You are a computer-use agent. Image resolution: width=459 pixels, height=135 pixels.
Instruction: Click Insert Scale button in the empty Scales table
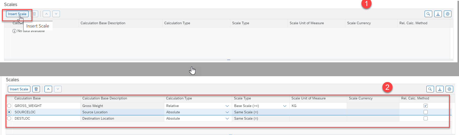(x=17, y=14)
